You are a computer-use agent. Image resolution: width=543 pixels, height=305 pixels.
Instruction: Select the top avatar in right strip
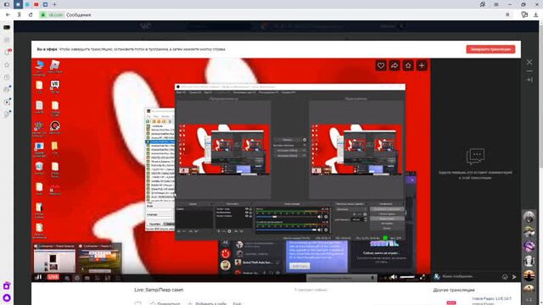coord(529,217)
